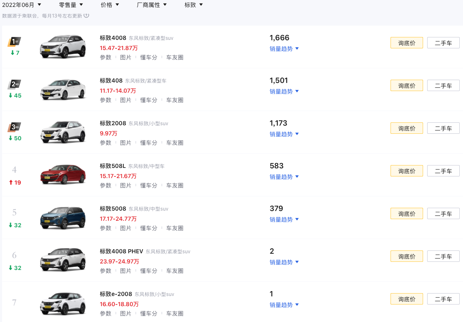Screen dimensions: 463x322
Task: Expand 销量趋势 for 标致508L
Action: [284, 177]
